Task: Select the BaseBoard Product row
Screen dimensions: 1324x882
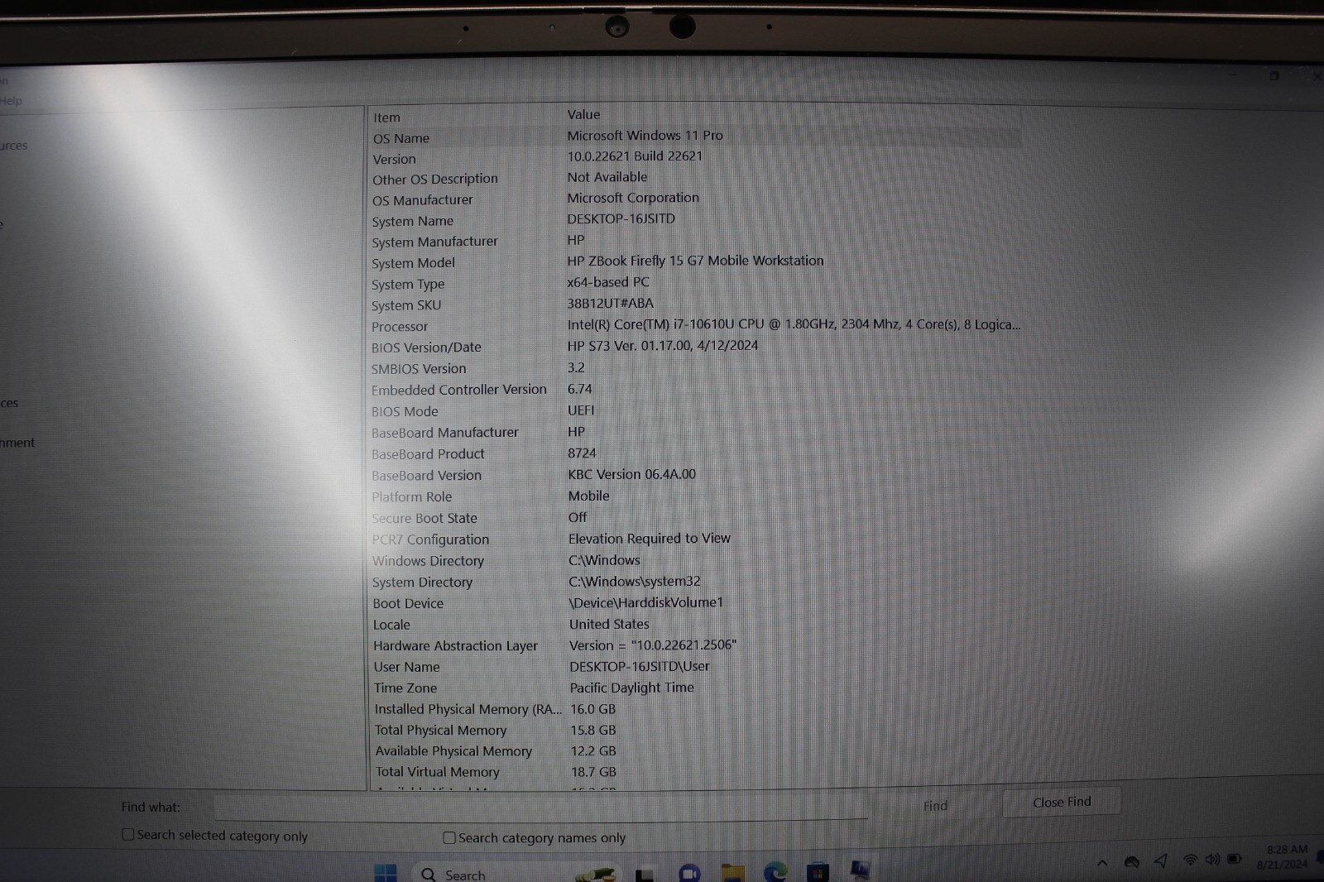Action: pyautogui.click(x=695, y=454)
